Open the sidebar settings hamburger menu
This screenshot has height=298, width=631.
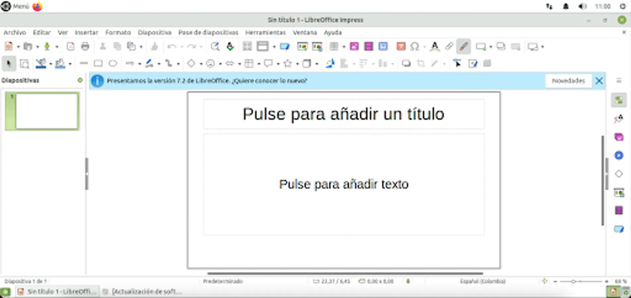(619, 80)
